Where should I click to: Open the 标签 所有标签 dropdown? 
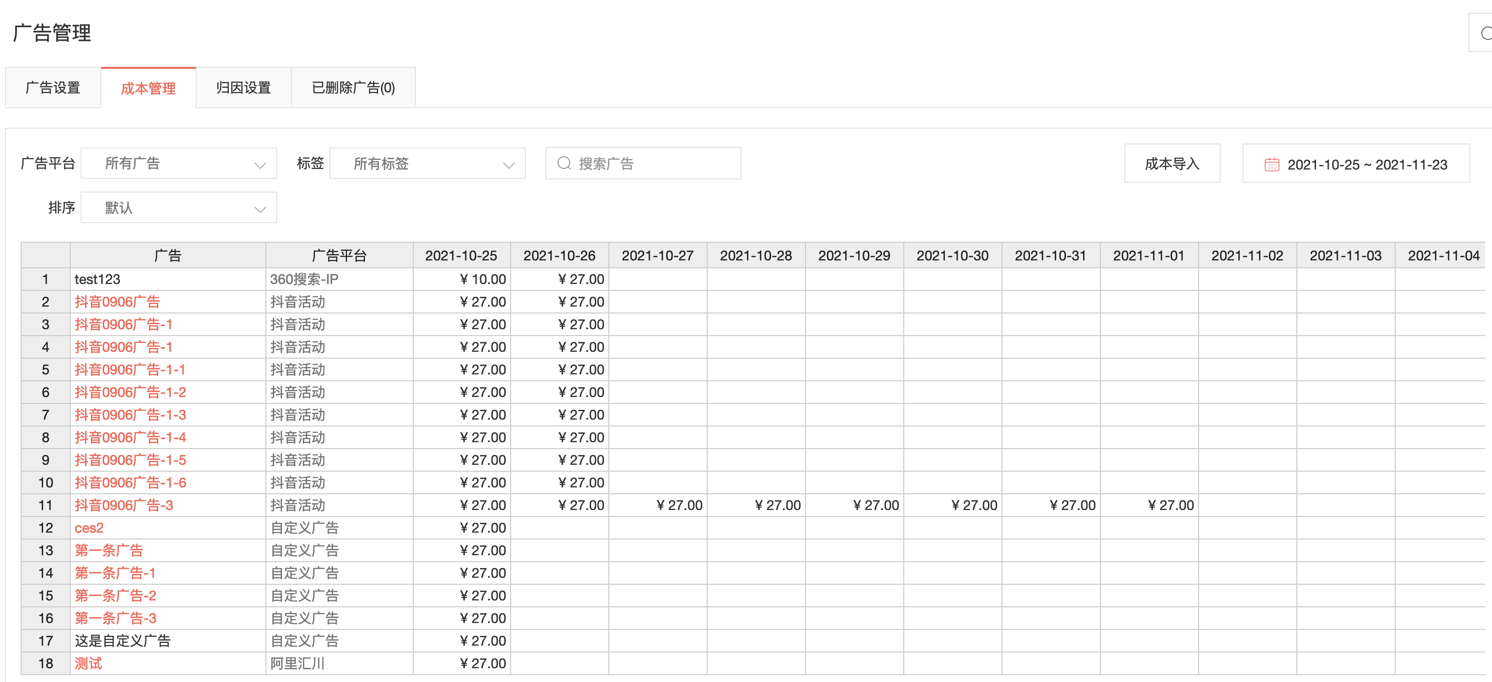(x=427, y=163)
